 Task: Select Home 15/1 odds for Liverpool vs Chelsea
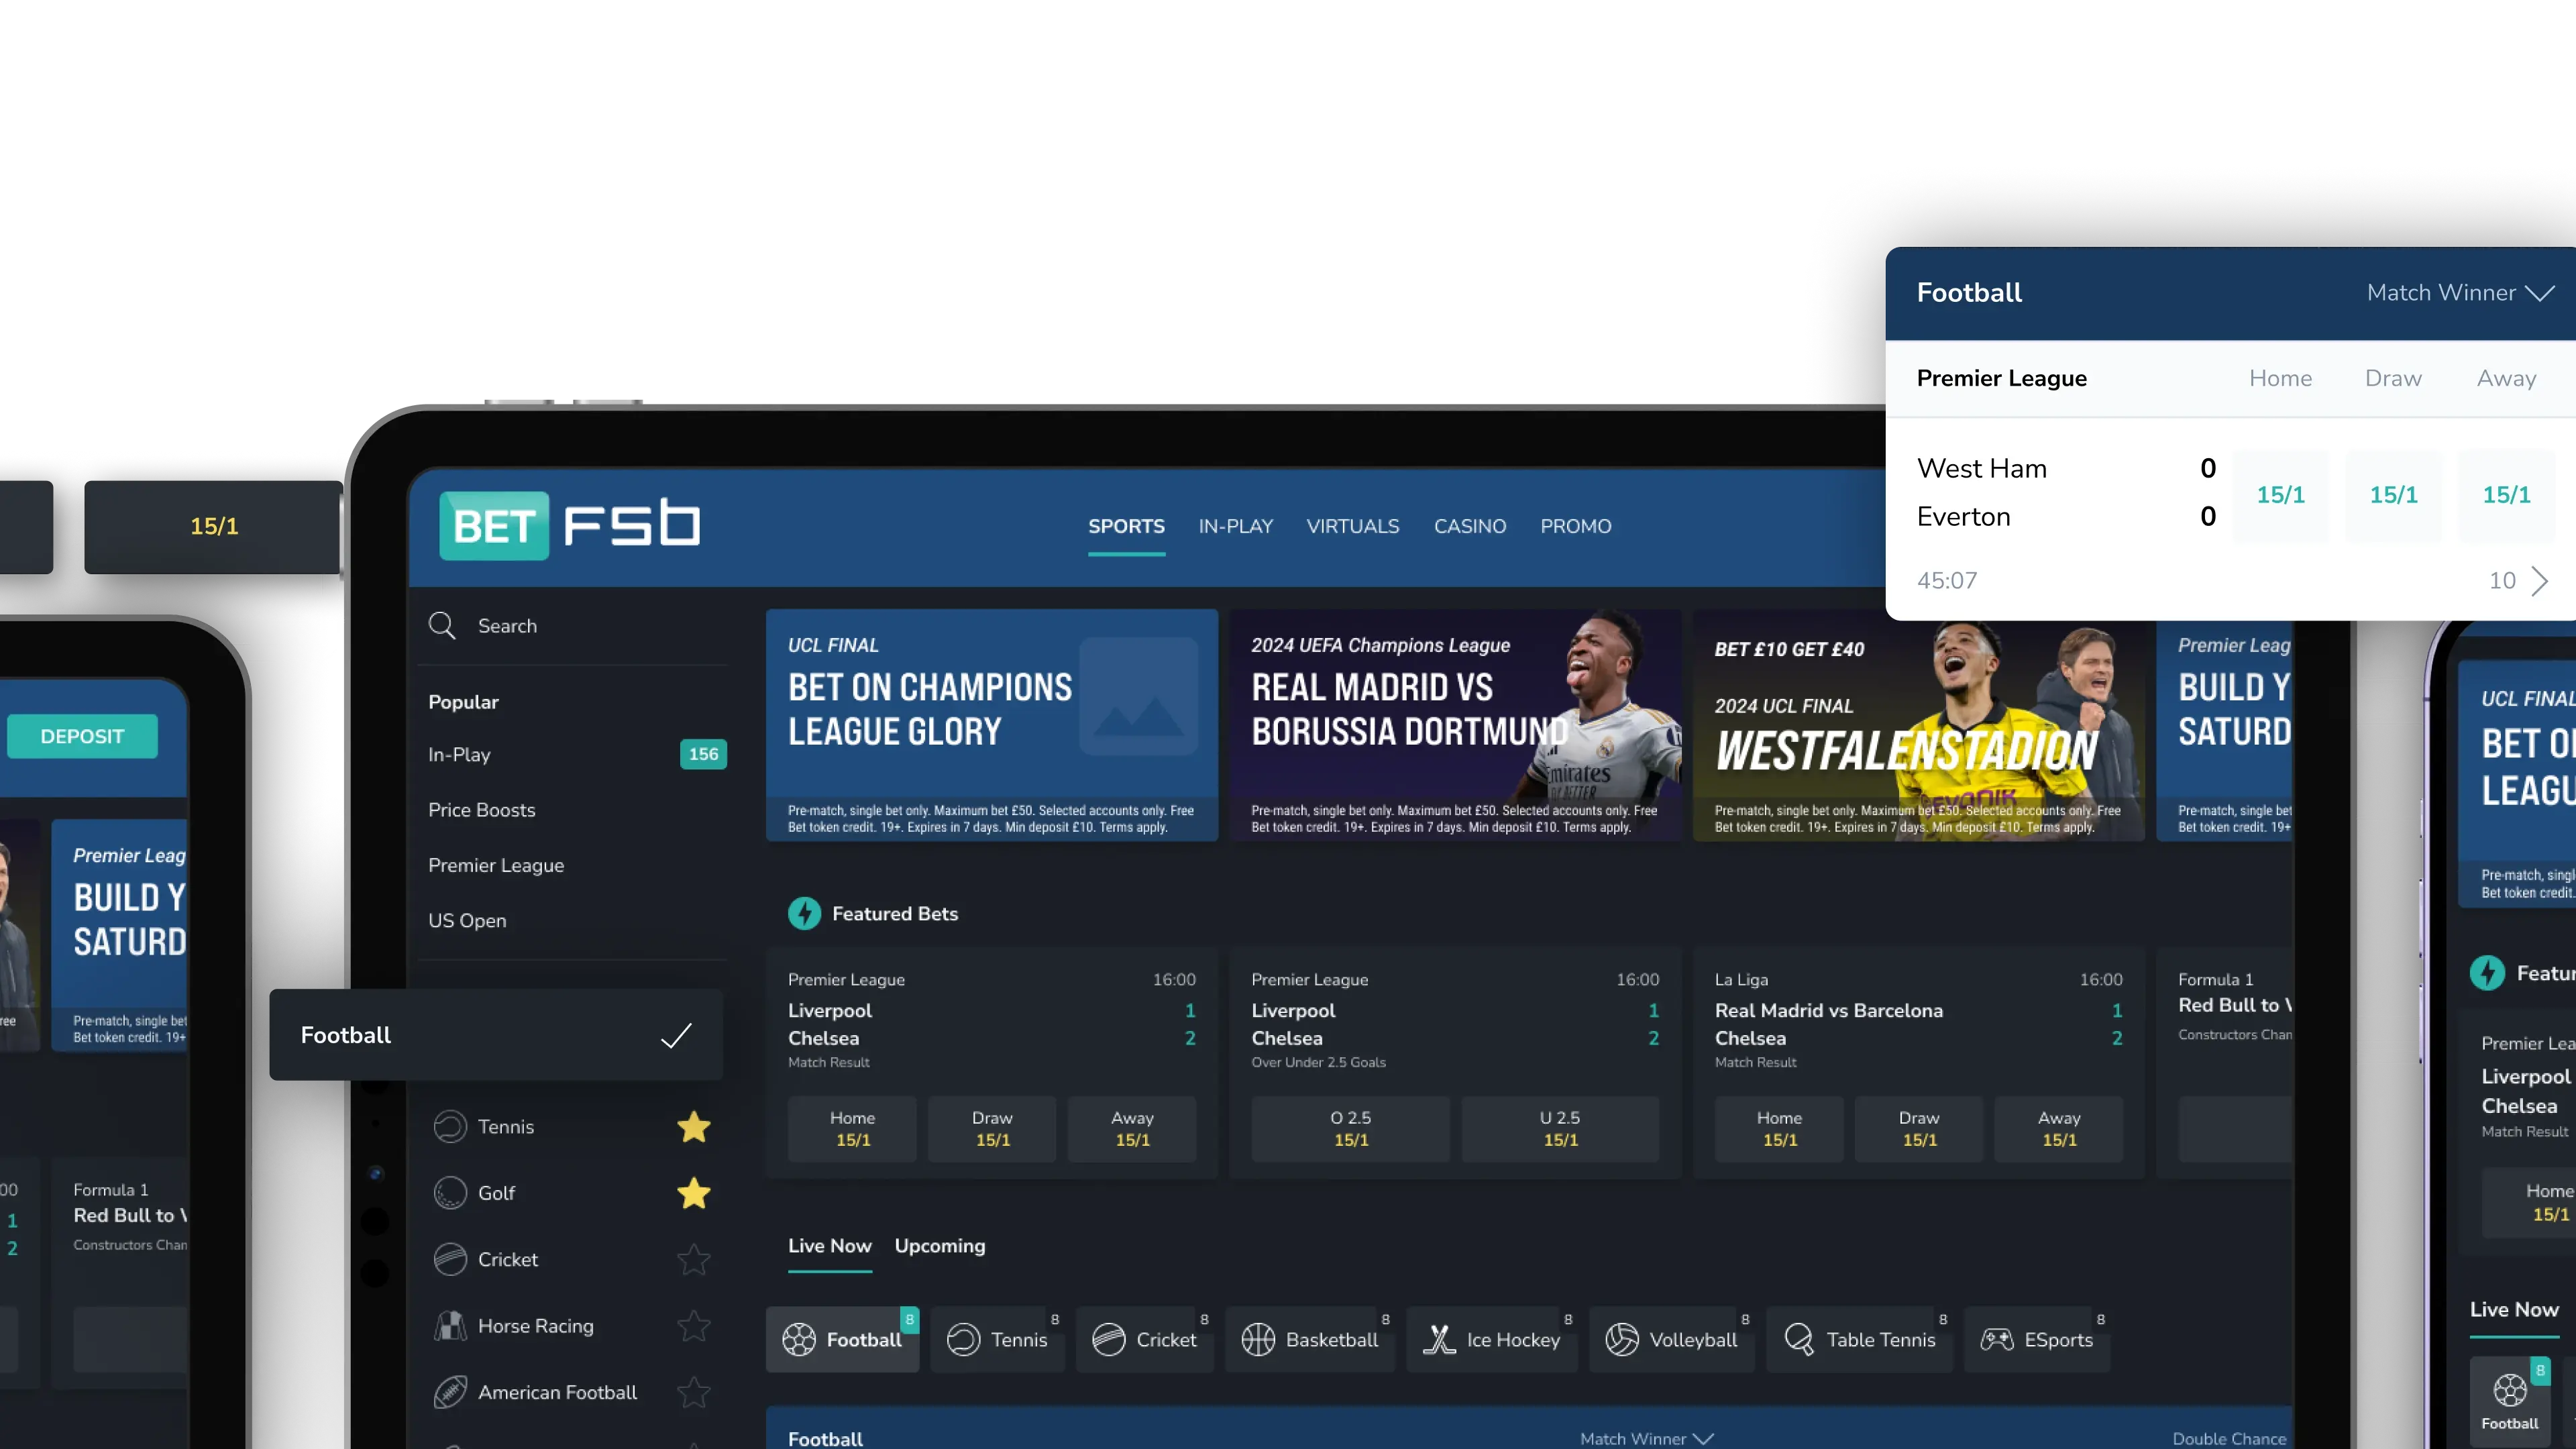point(852,1129)
